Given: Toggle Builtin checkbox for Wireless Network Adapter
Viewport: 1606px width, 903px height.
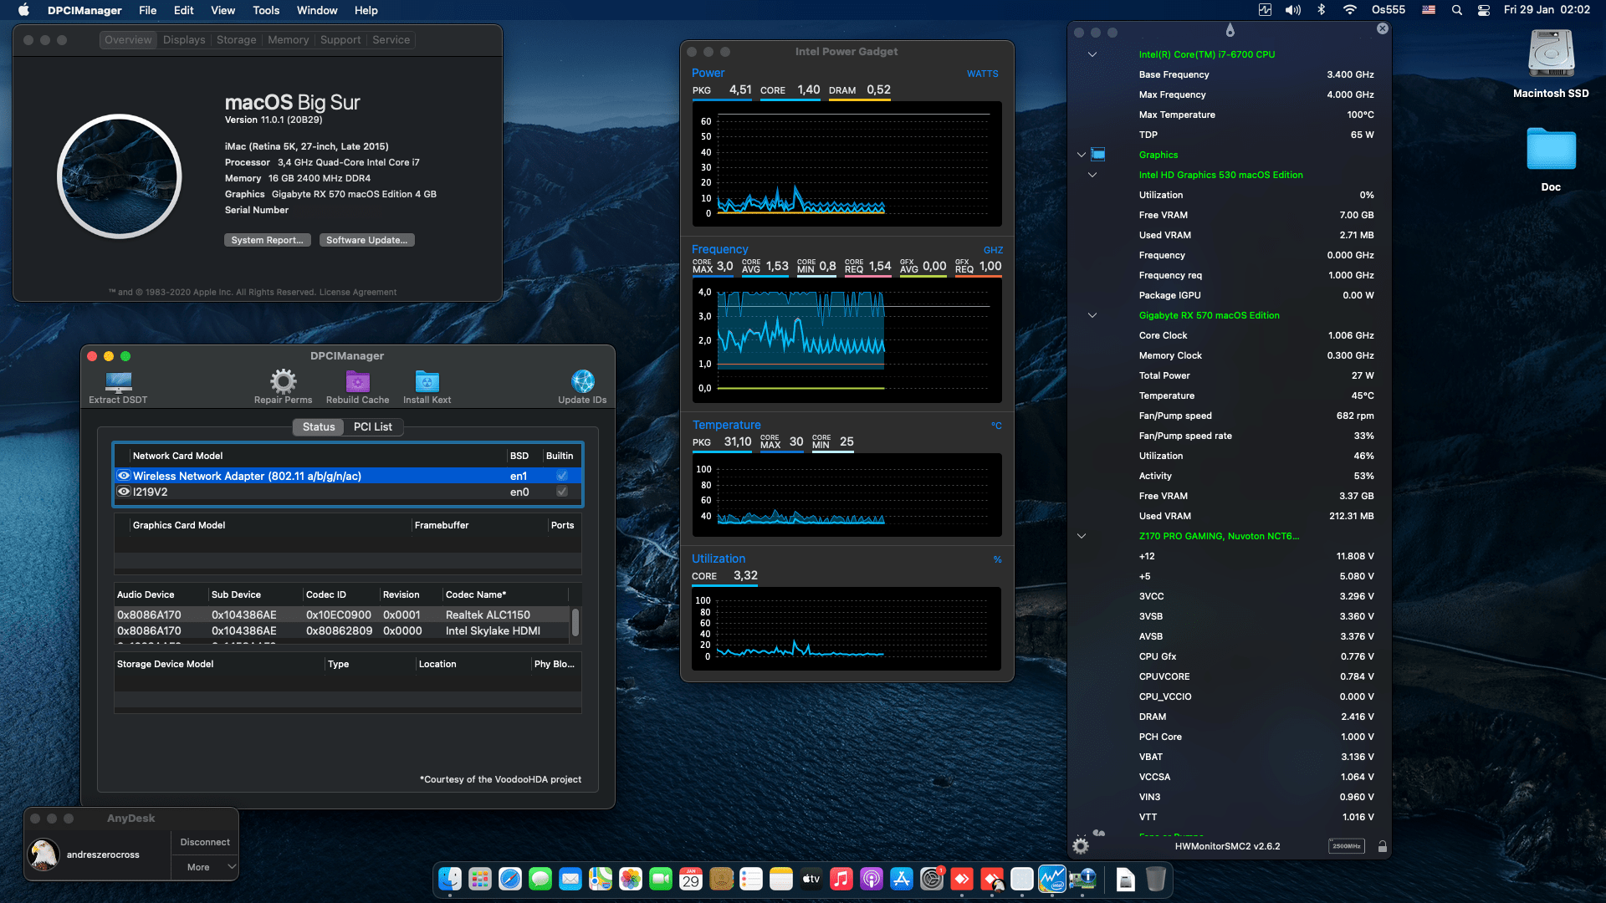Looking at the screenshot, I should pyautogui.click(x=562, y=476).
